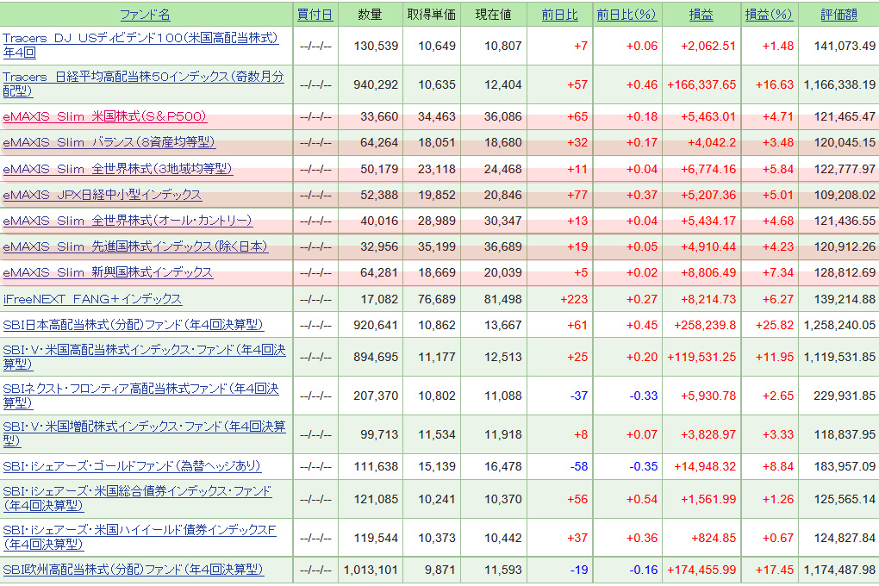Open Tracers 日経平均高配当株50インデックス fund
This screenshot has width=879, height=586.
click(143, 77)
